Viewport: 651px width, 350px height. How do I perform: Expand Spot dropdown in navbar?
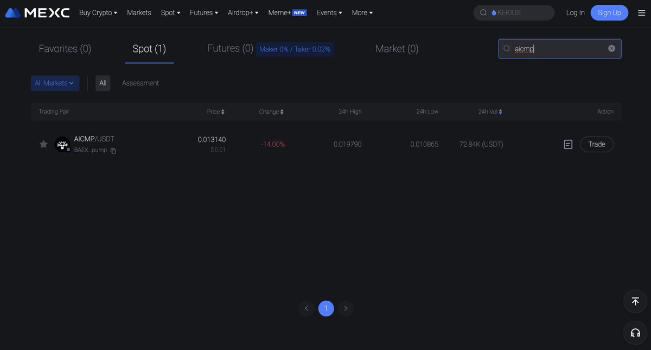coord(170,12)
